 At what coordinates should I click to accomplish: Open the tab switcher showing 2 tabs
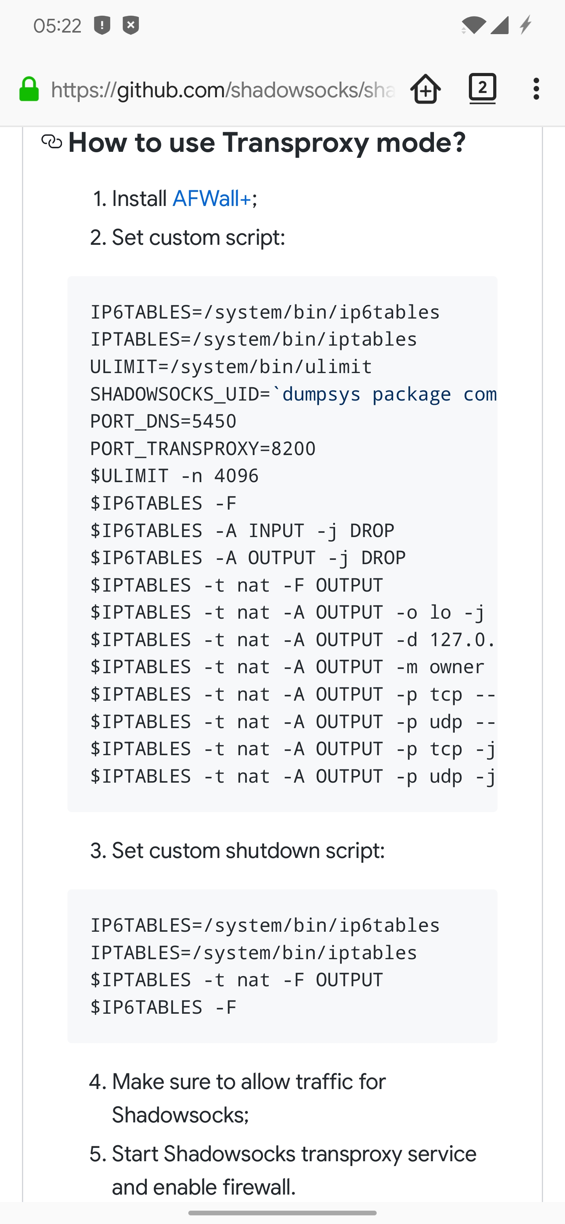point(482,88)
